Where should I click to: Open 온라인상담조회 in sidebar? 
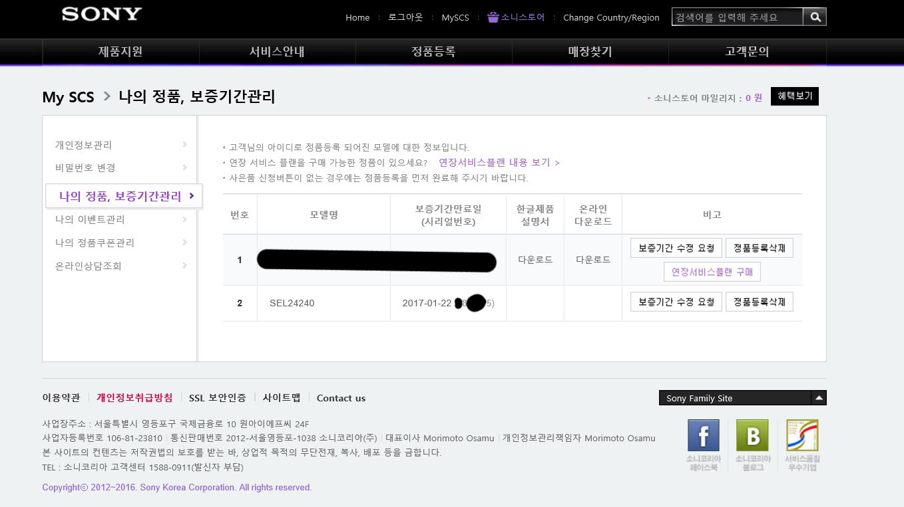click(x=88, y=266)
